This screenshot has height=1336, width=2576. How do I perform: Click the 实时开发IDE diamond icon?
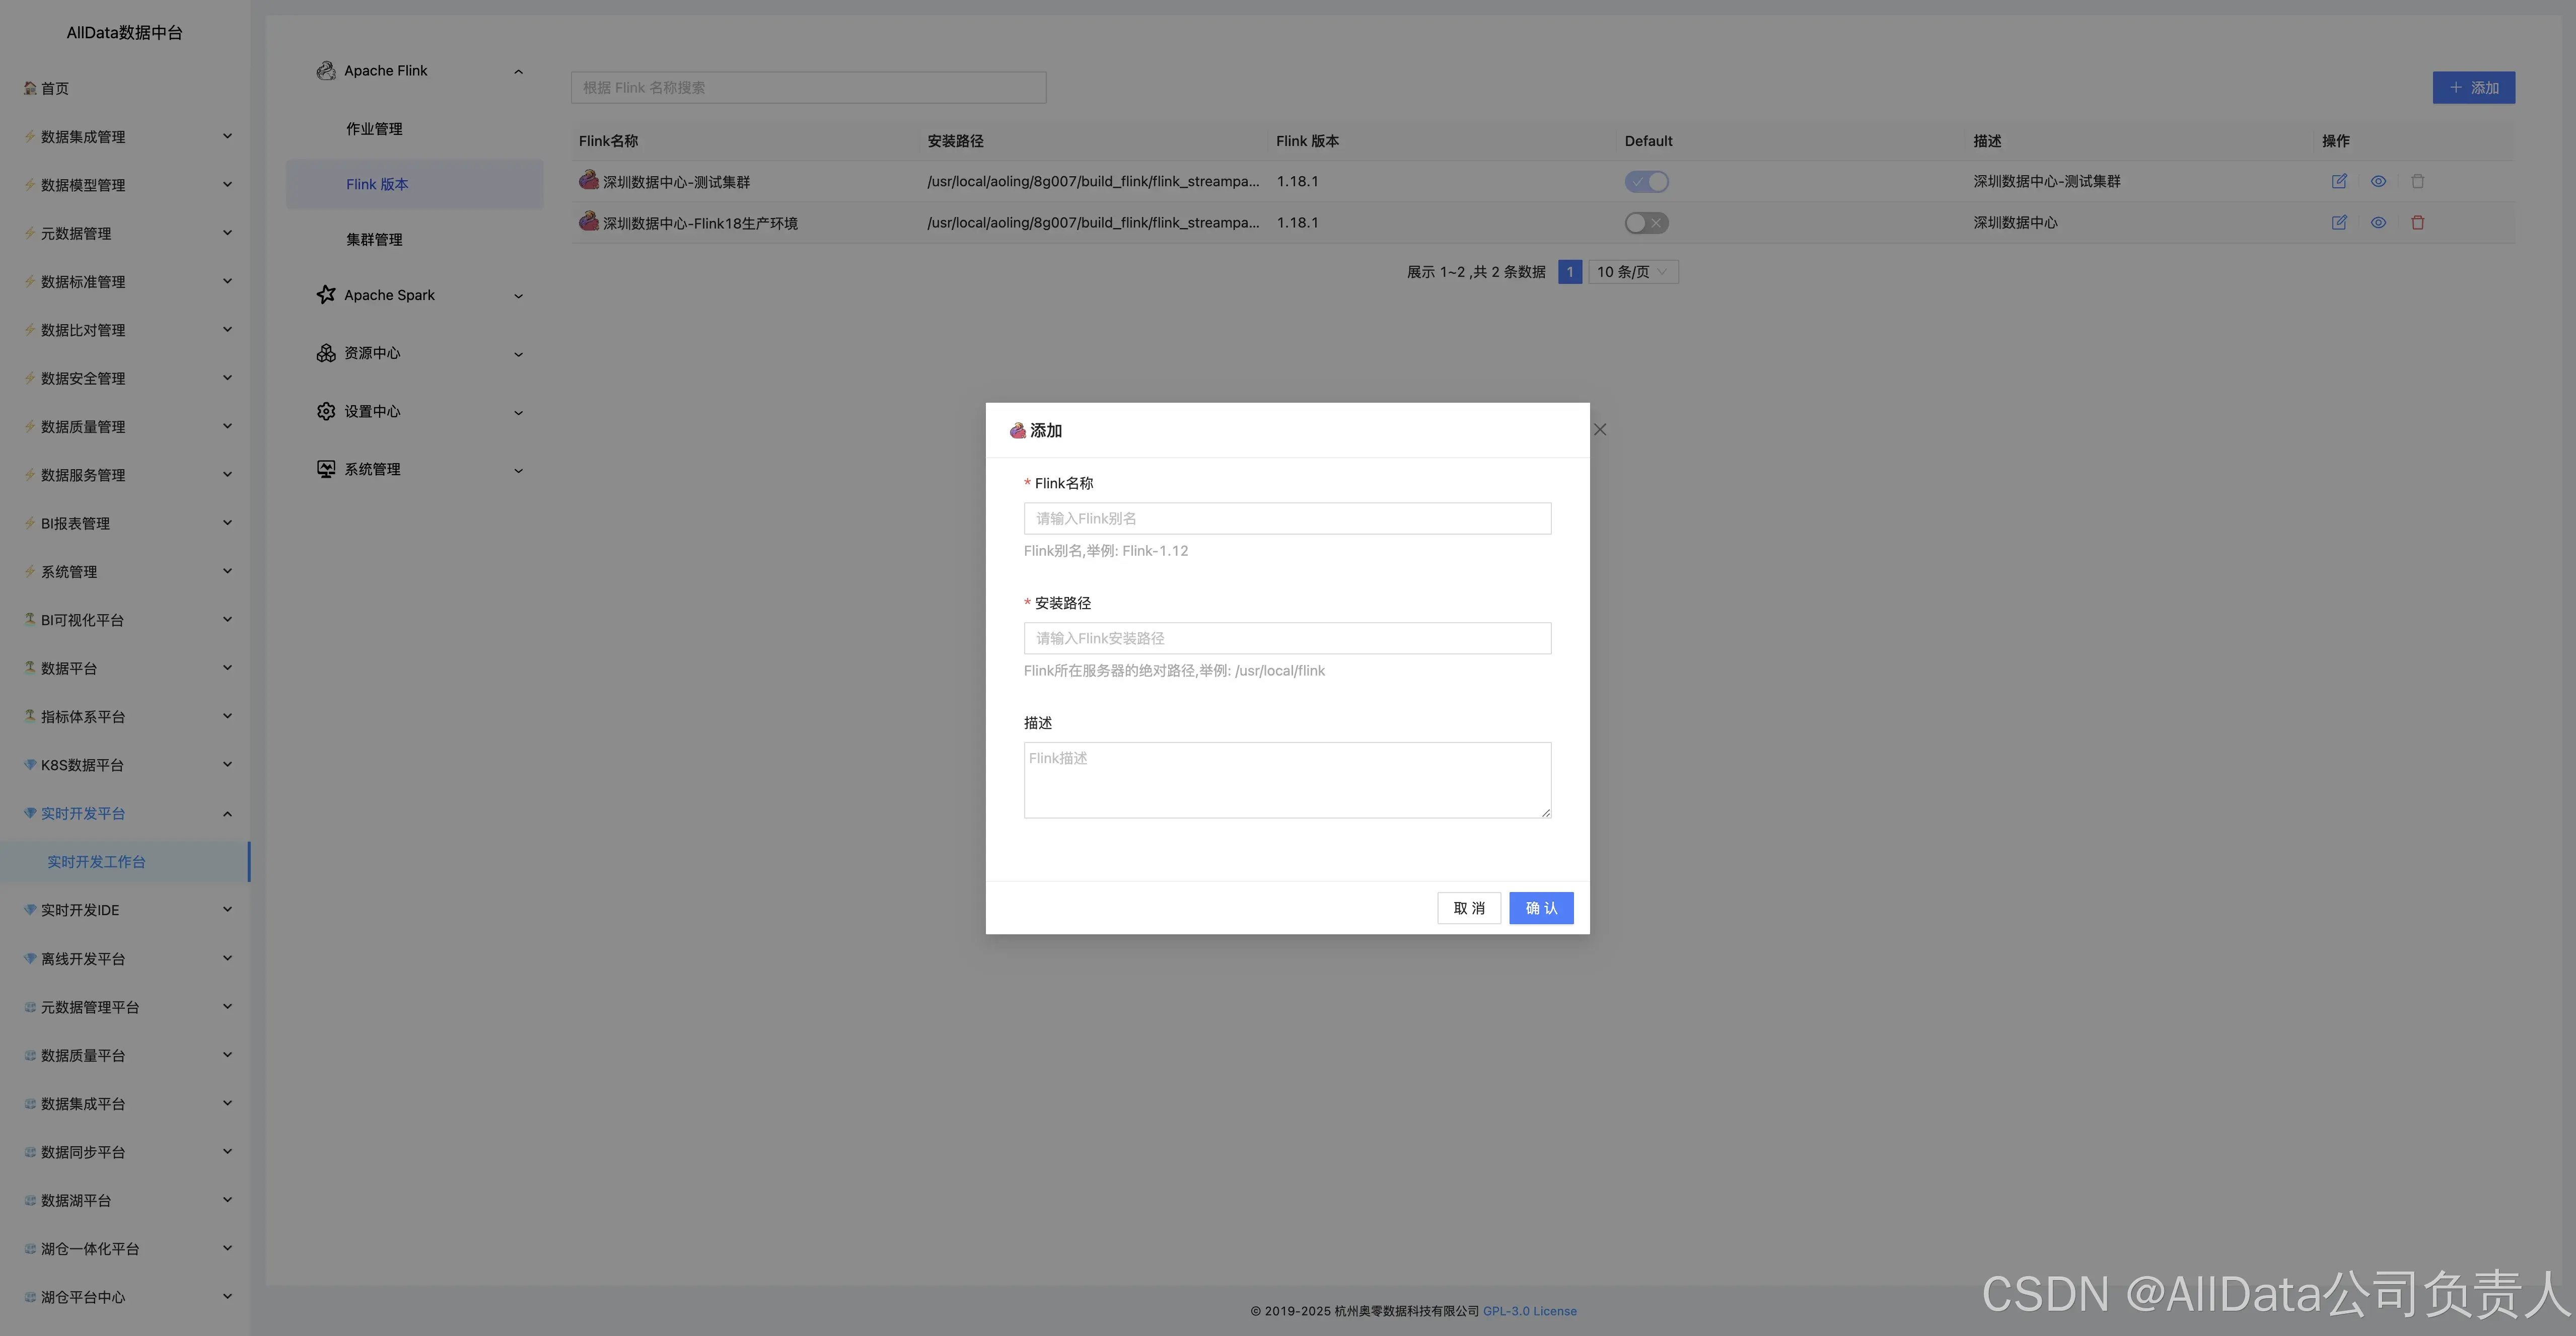(x=30, y=909)
